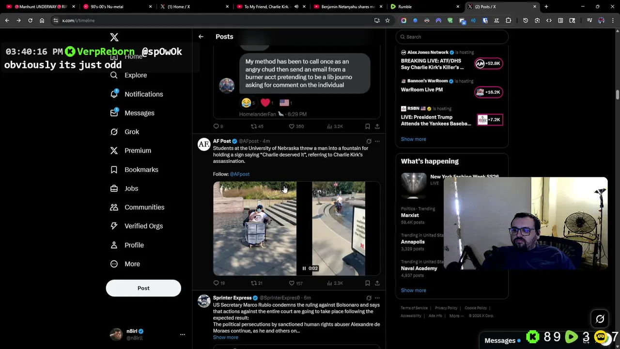Open Grok from the sidebar
620x349 pixels.
click(x=124, y=132)
